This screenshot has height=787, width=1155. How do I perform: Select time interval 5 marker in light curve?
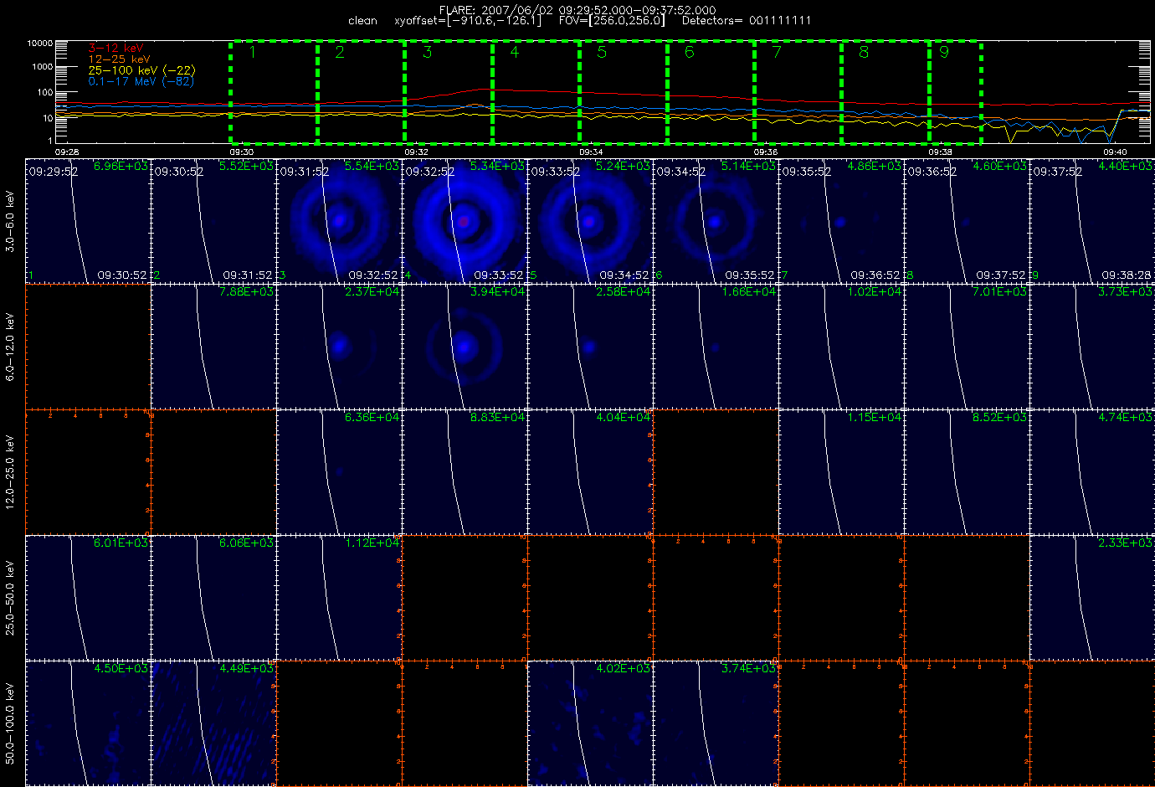tap(602, 52)
